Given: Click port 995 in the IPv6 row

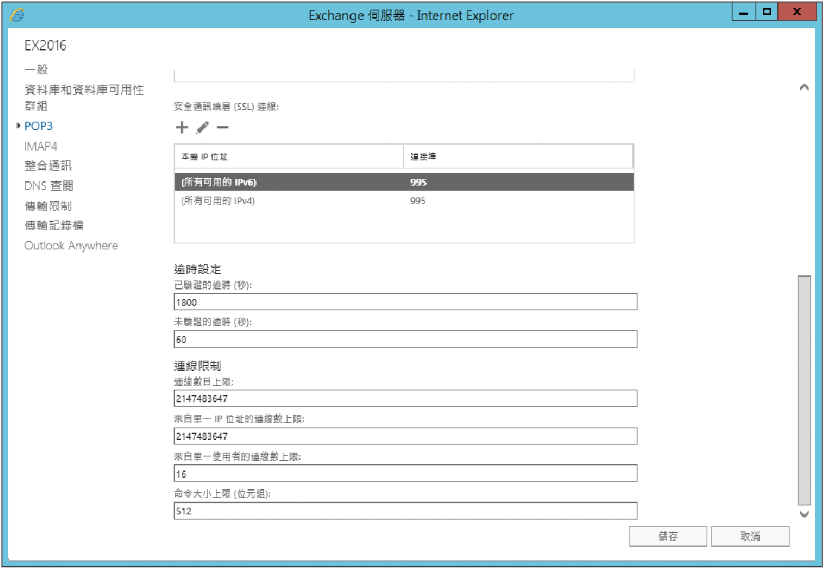Looking at the screenshot, I should pos(419,183).
